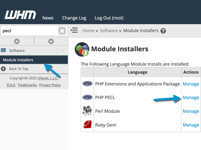Manage PHP PECL modules
This screenshot has height=150, width=201.
(191, 98)
